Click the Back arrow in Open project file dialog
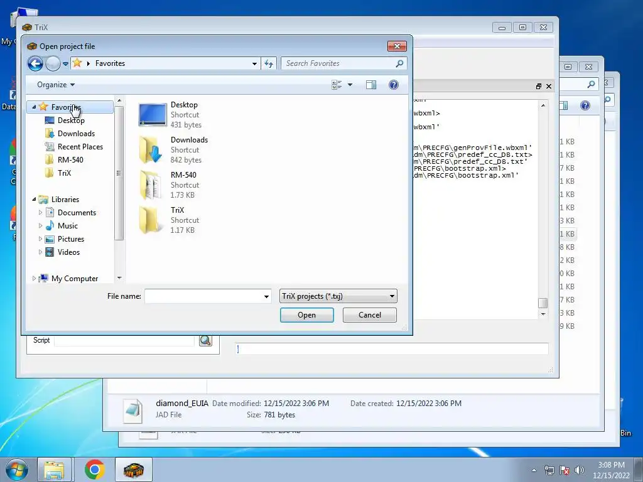The height and width of the screenshot is (482, 643). (35, 63)
